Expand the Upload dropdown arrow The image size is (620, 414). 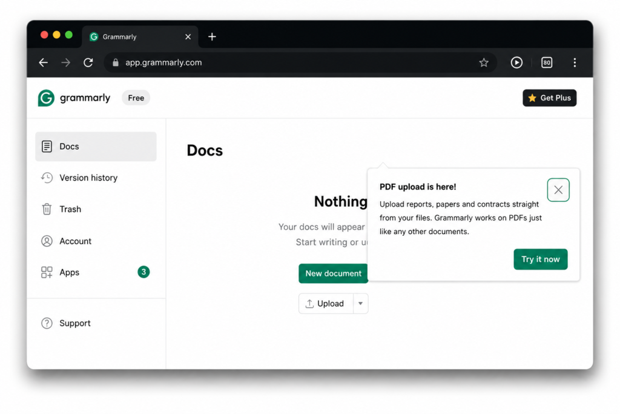(360, 304)
